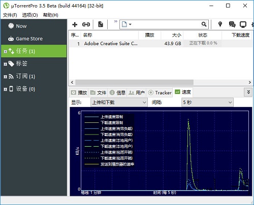Switch to the Tracker tab
The image size is (254, 205).
(x=160, y=93)
